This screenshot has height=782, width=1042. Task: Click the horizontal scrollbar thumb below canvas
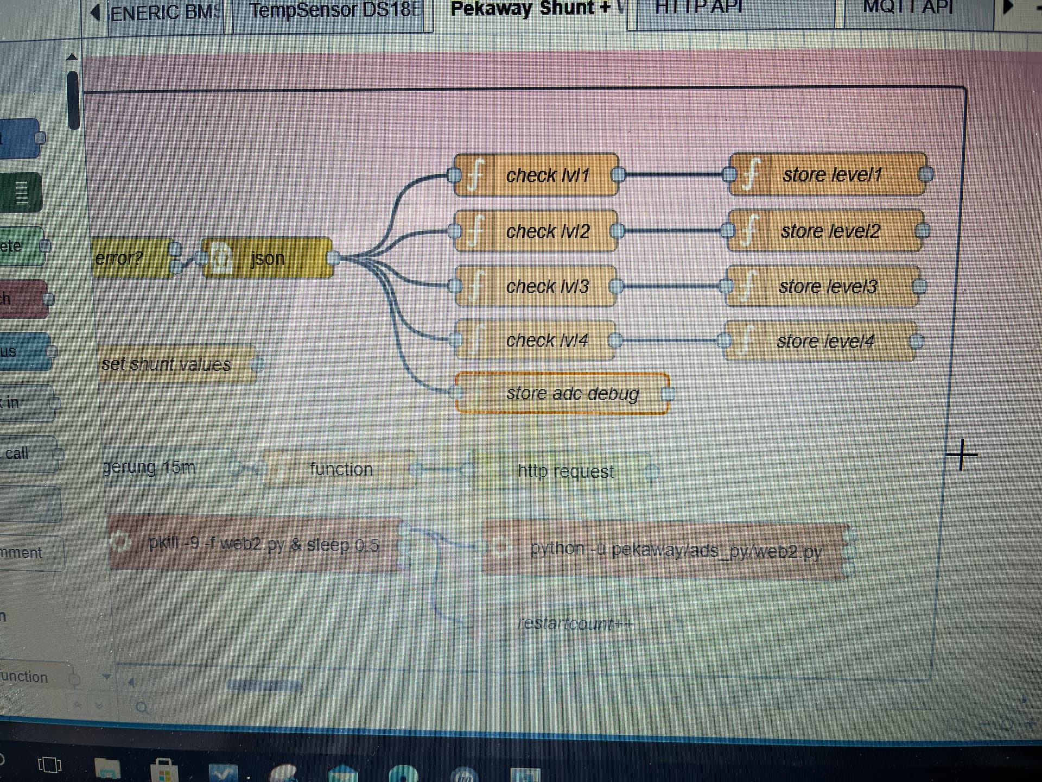coord(264,686)
